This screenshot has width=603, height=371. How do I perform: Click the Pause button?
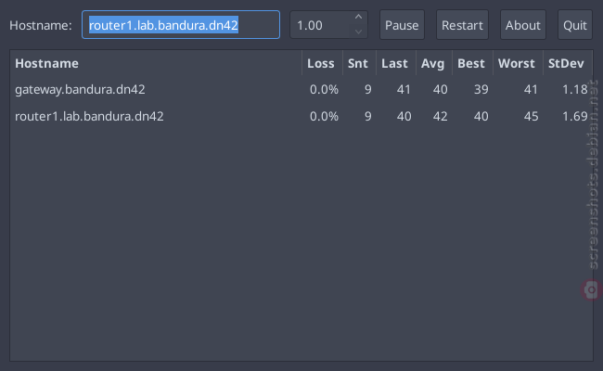(x=402, y=25)
